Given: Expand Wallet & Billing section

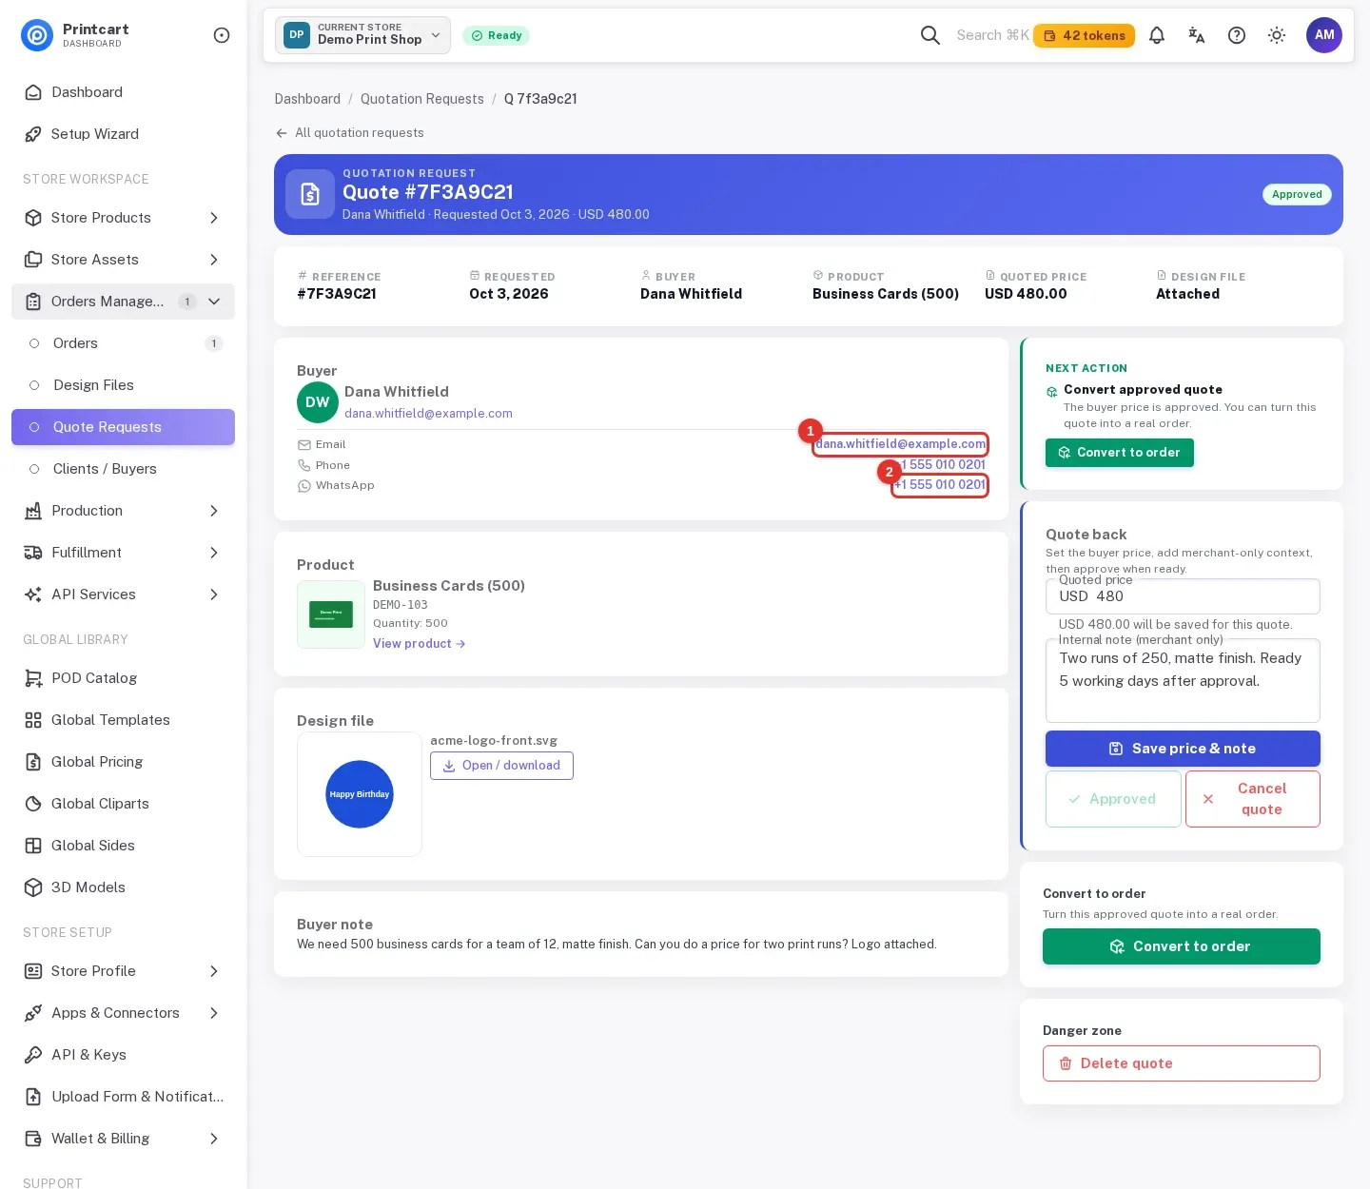Looking at the screenshot, I should point(123,1139).
